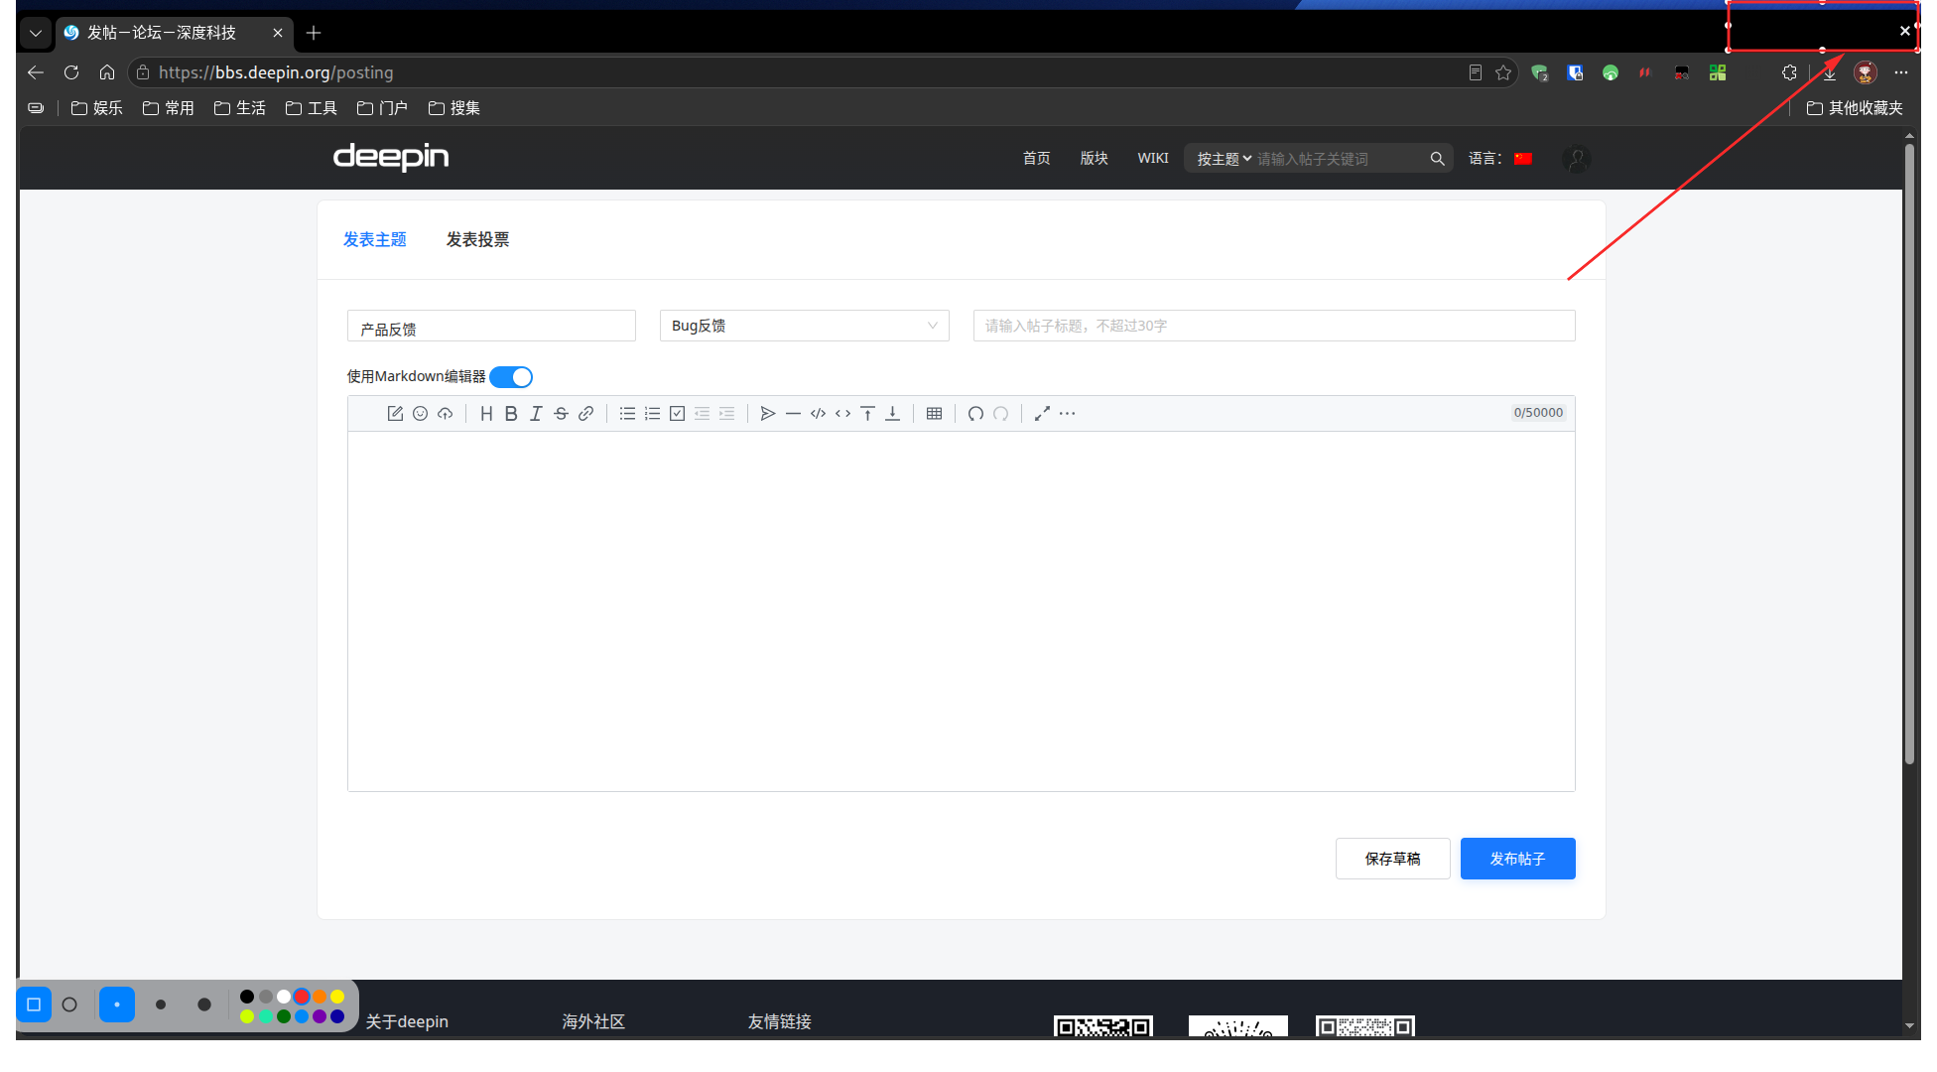
Task: Open the language flag selector
Action: click(1523, 159)
